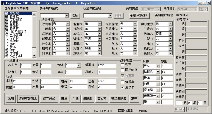Click the 移动力 input field
212x114 pixels.
pyautogui.click(x=107, y=72)
